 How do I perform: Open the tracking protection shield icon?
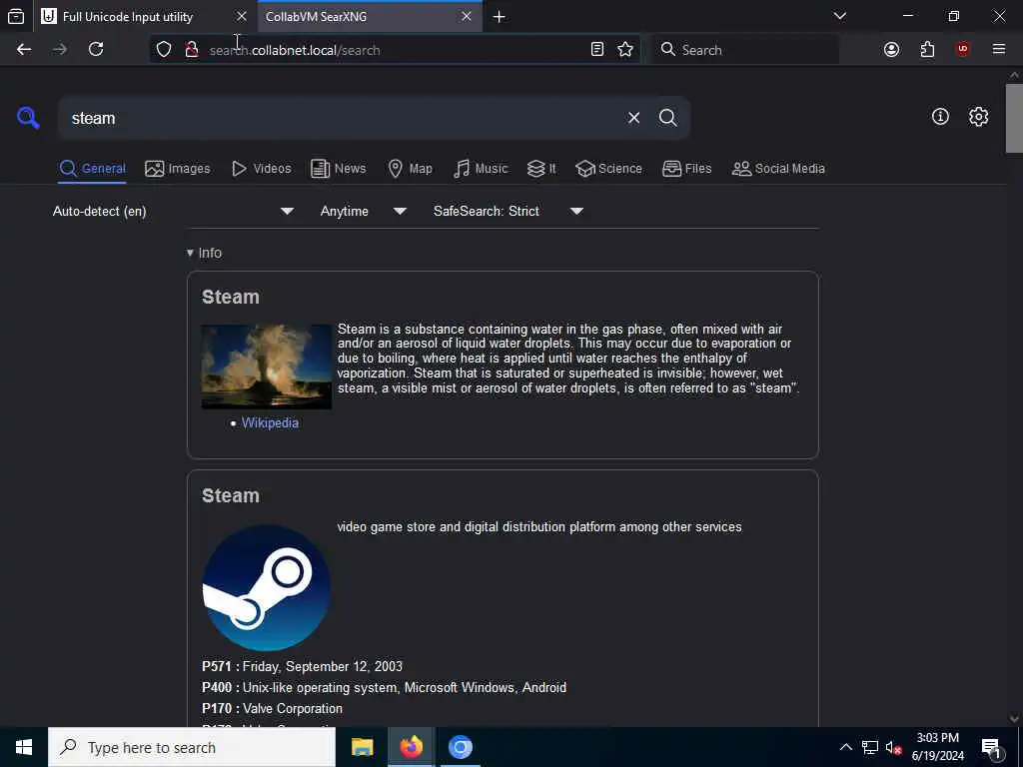(164, 50)
